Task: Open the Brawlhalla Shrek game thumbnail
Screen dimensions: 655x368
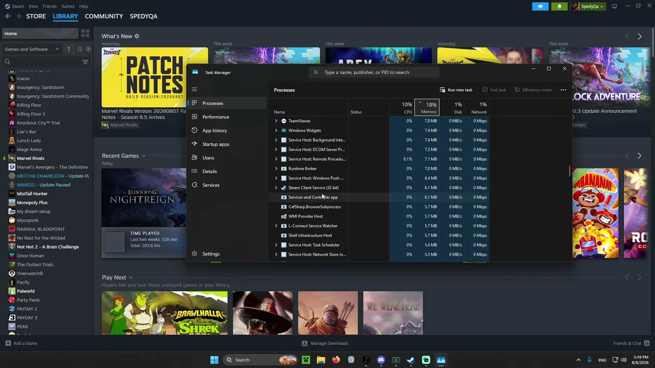Action: 164,313
